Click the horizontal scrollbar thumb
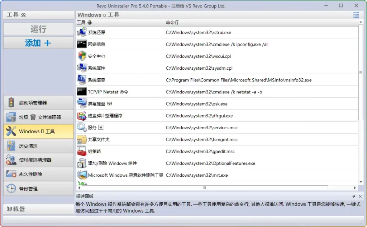 tap(205, 188)
